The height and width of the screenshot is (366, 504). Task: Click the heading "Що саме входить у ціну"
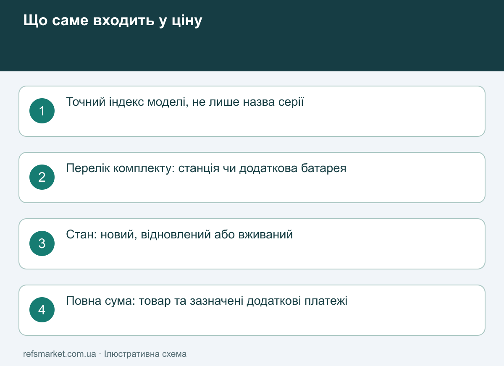tap(113, 21)
